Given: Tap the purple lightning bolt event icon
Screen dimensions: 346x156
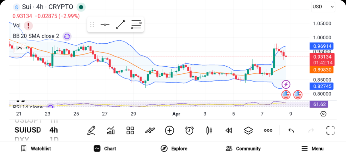Looking at the screenshot, I should pos(286,84).
